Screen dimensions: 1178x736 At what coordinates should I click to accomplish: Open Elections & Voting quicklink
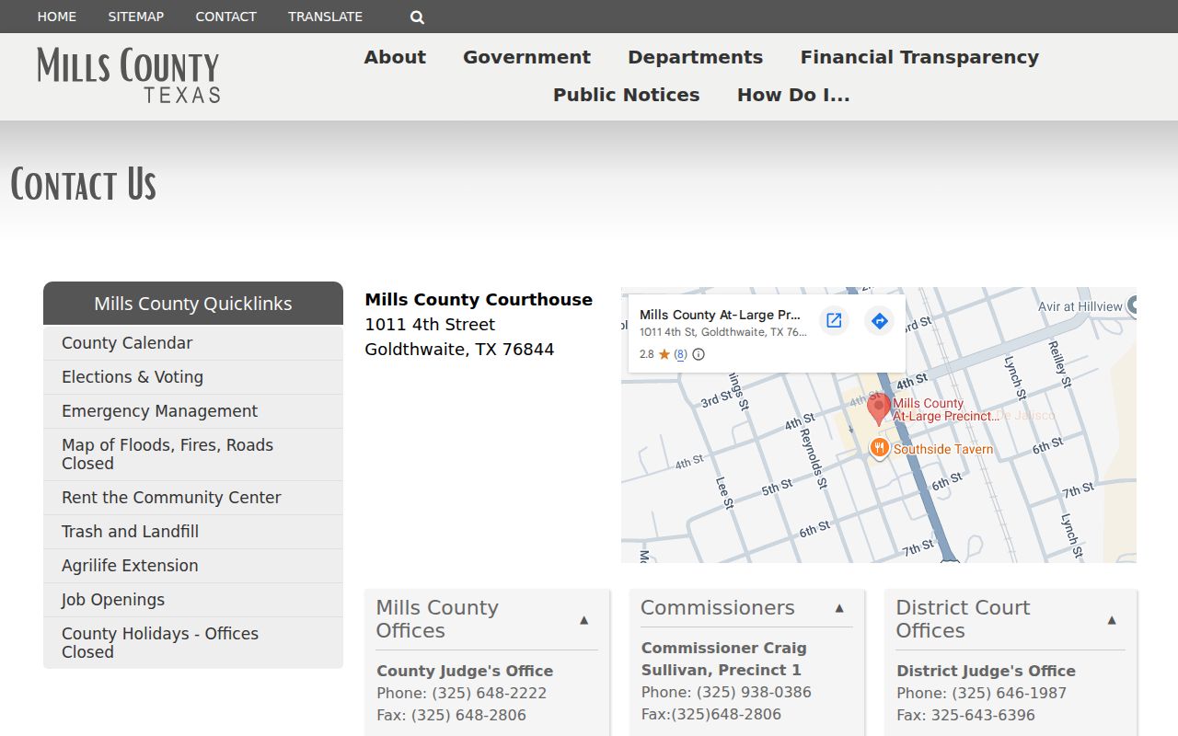pos(193,377)
